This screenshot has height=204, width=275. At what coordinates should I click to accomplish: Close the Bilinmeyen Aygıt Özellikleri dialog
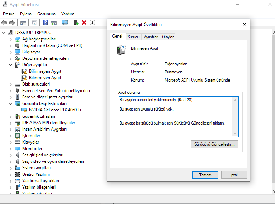pyautogui.click(x=245, y=25)
